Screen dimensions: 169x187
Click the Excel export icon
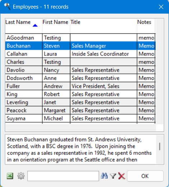tap(10, 176)
